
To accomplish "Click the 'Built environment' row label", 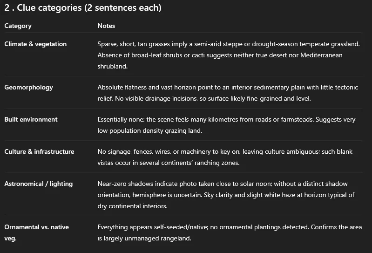I will (x=31, y=119).
